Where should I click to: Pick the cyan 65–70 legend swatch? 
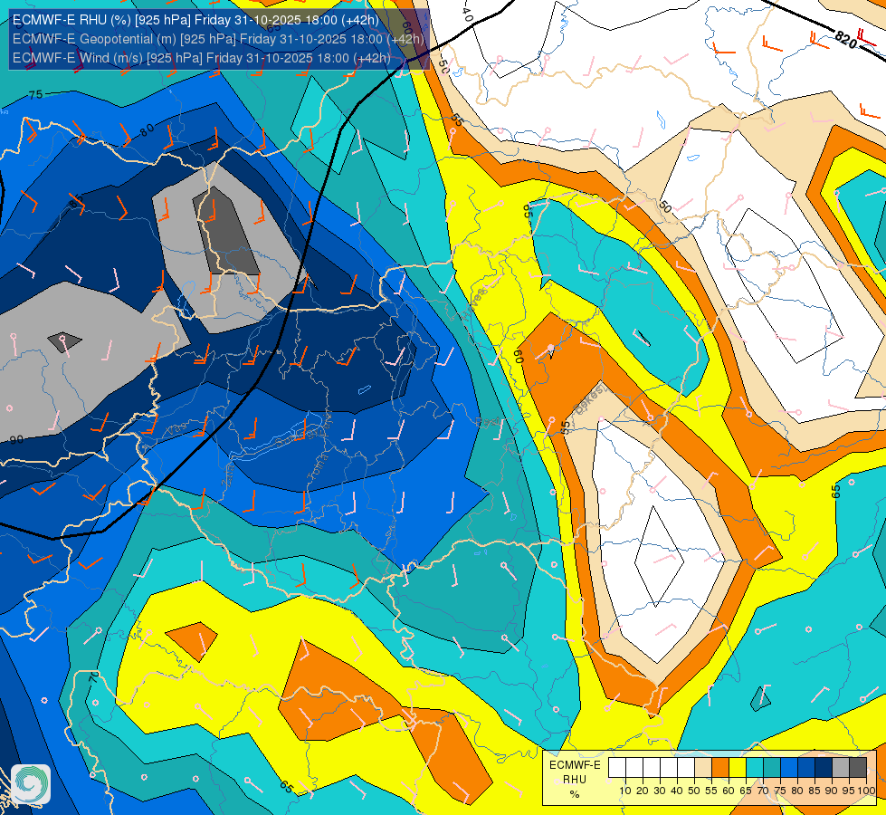755,767
